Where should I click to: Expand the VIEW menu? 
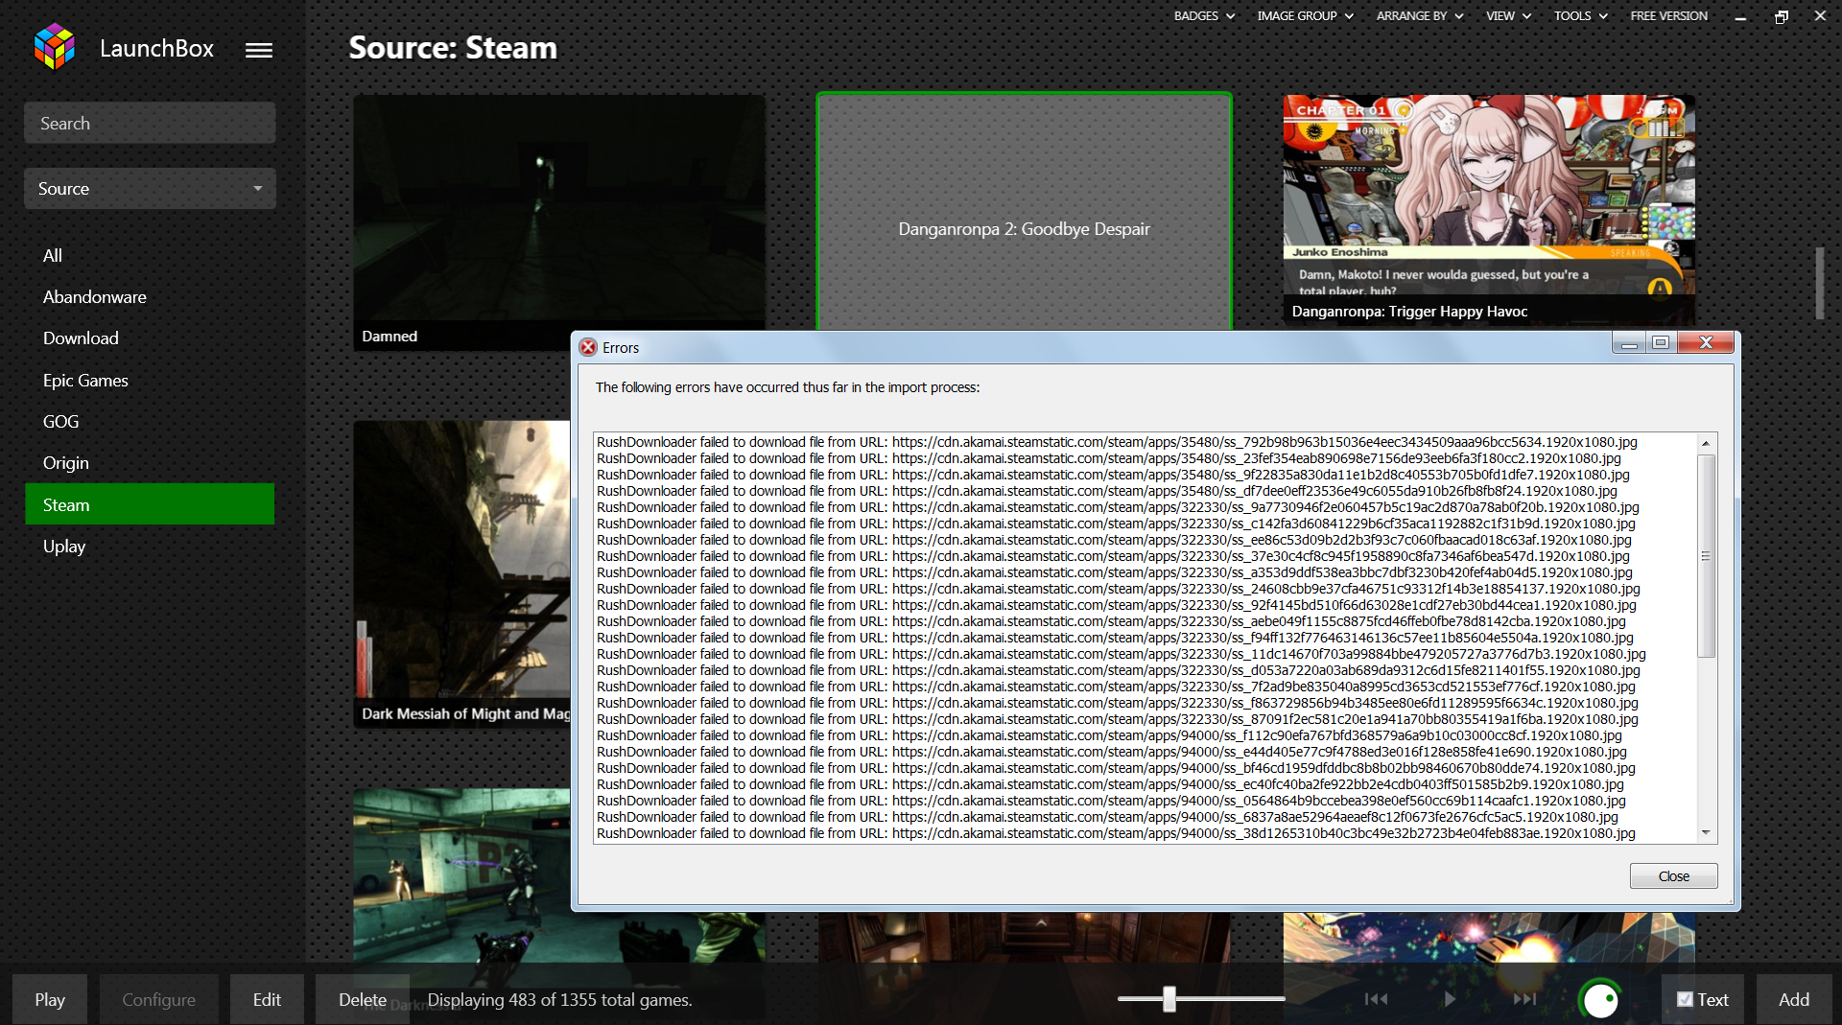[x=1508, y=16]
